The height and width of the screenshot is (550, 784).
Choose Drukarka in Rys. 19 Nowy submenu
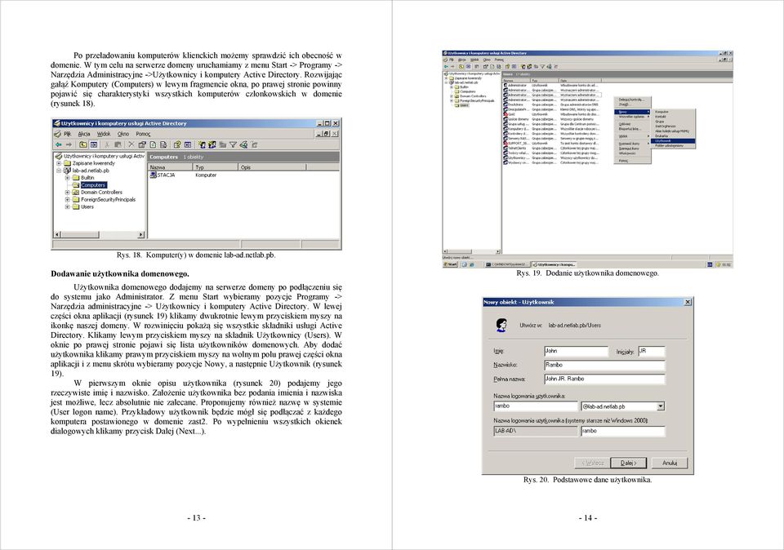pos(672,136)
